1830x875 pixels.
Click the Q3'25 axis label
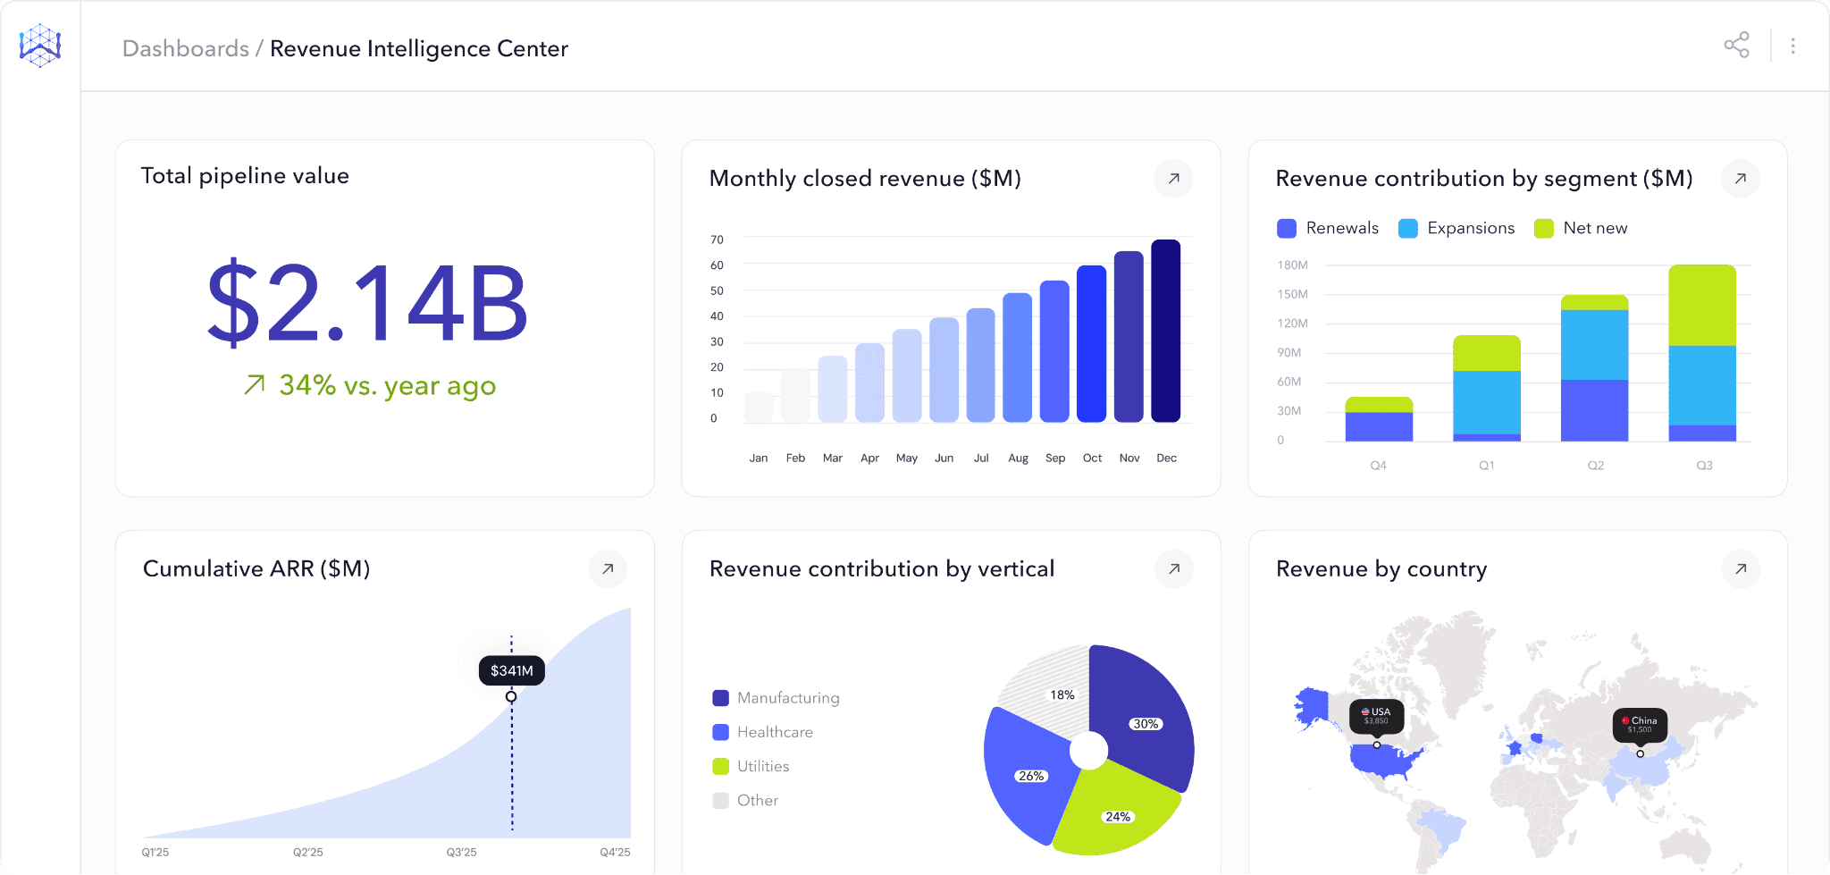click(x=462, y=853)
